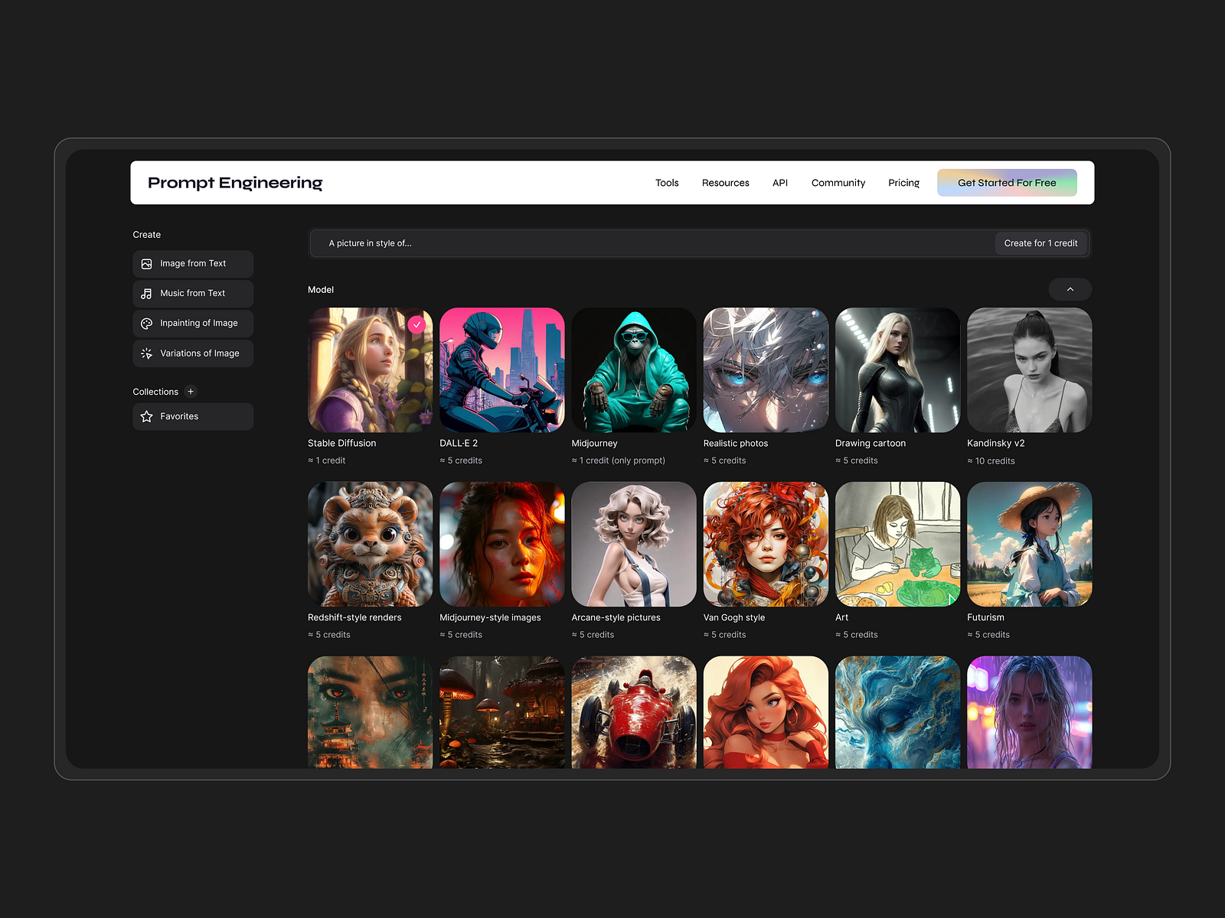Go to the Community section

(x=838, y=182)
